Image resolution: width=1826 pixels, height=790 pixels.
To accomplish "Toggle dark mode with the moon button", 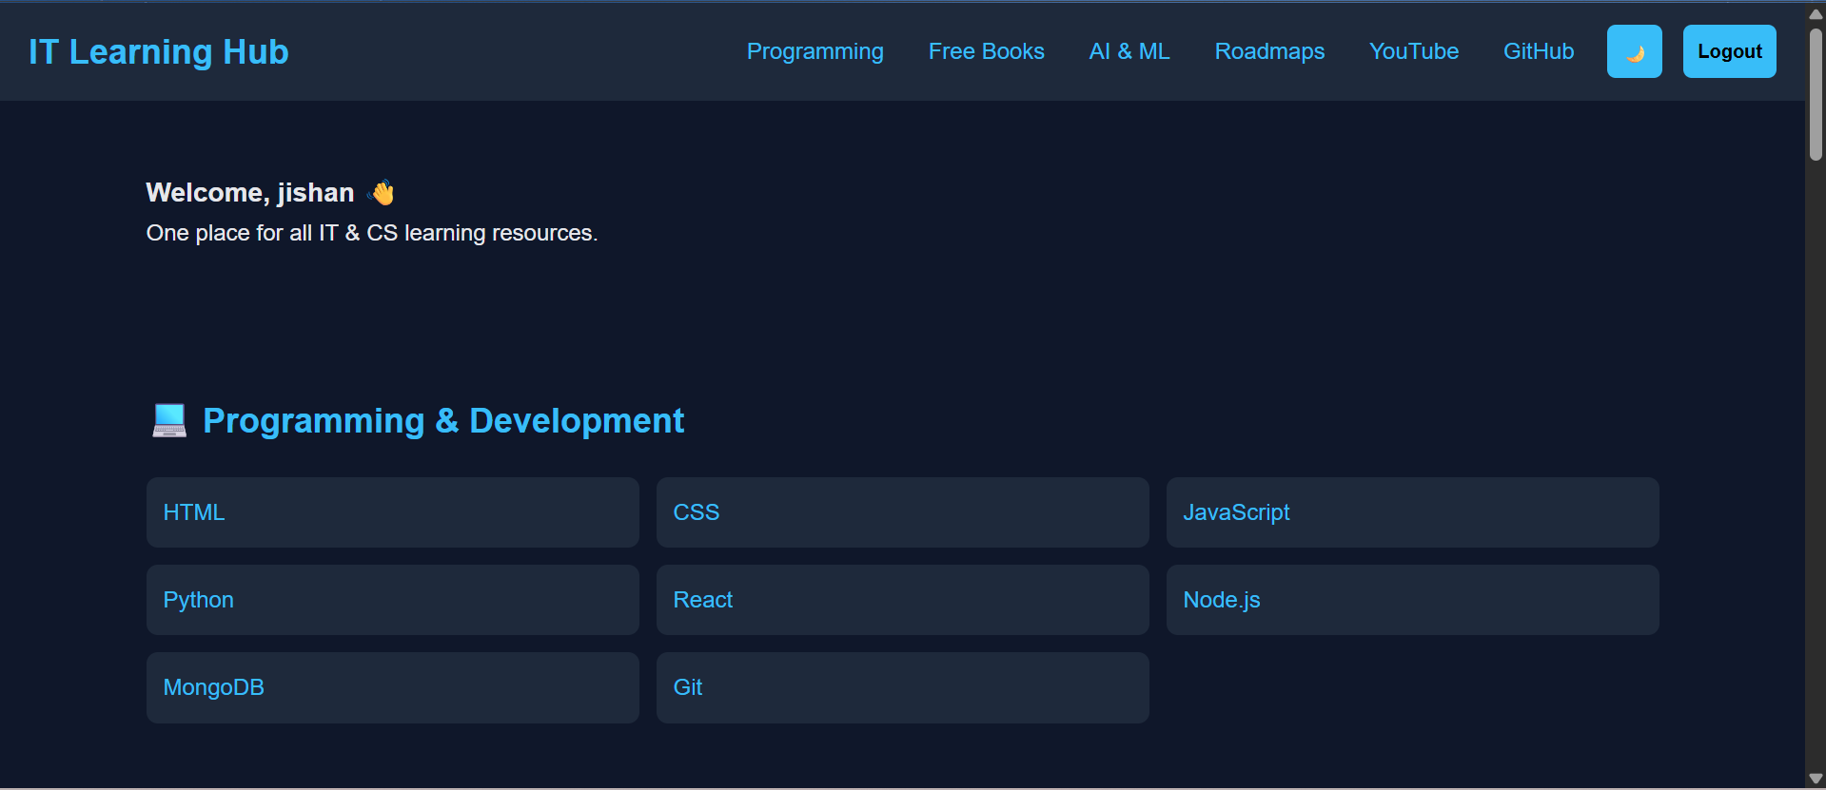I will [x=1634, y=51].
